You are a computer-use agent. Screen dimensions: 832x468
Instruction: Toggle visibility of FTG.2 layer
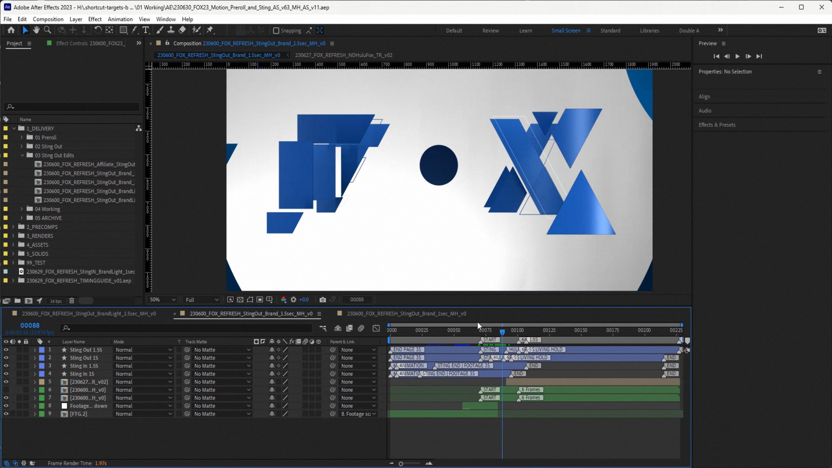pos(6,414)
